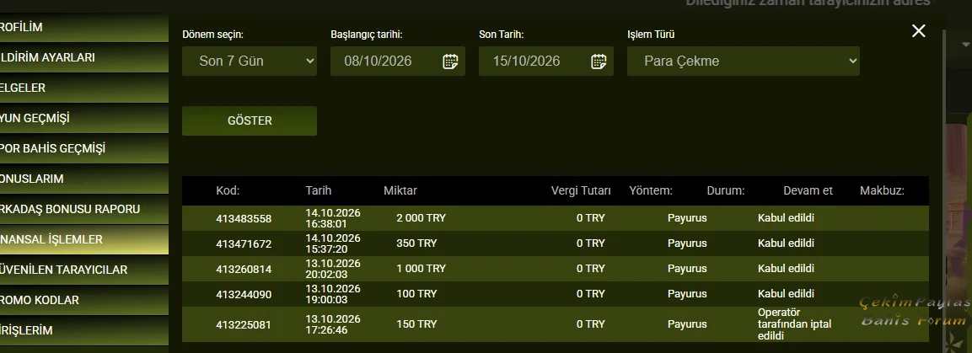Open Bildirim Ayarları menu item
This screenshot has height=353, width=972.
83,57
